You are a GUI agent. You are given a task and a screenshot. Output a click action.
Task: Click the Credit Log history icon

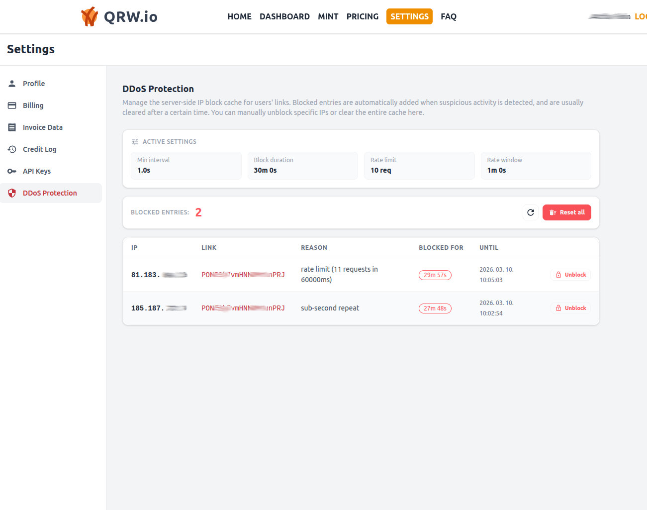click(x=12, y=149)
